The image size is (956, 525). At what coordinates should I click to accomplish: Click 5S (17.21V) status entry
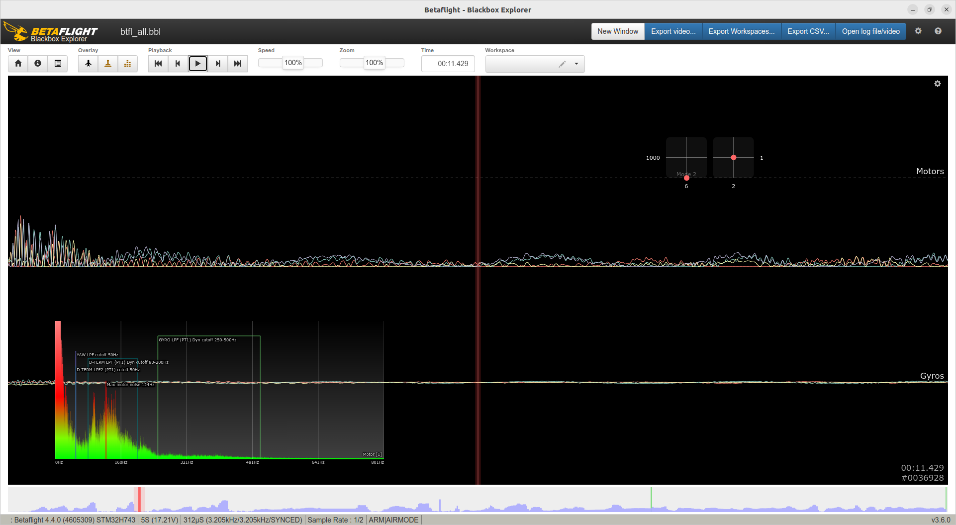(x=159, y=520)
